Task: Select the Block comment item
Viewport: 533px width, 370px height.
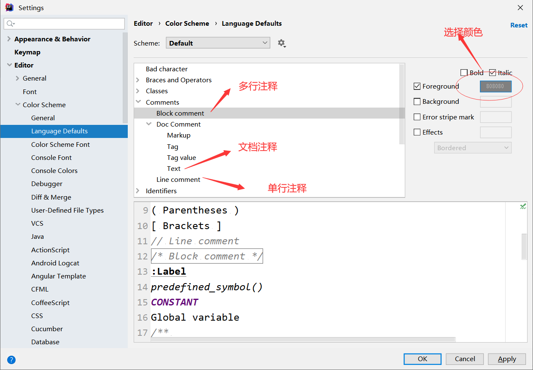Action: (x=269, y=113)
